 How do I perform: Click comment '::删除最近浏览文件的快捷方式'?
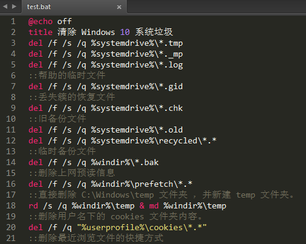(96, 238)
